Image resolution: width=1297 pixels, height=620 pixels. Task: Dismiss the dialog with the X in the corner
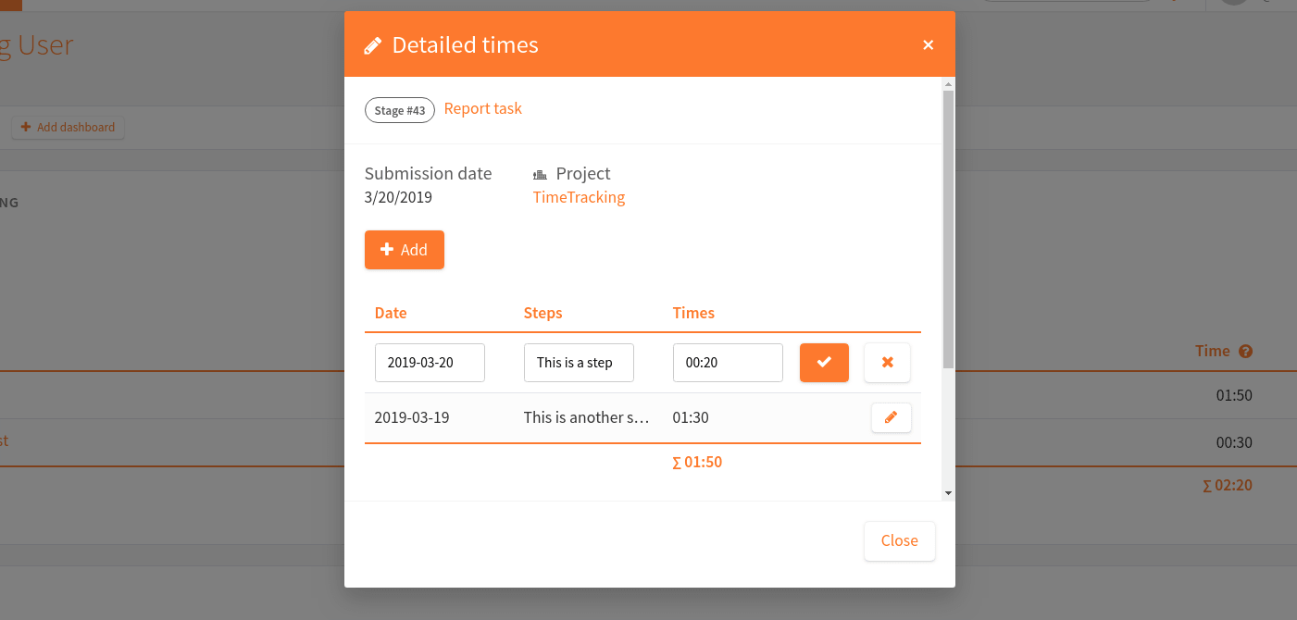click(x=928, y=44)
